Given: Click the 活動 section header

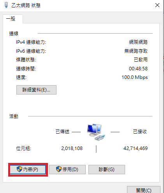Looking at the screenshot, I should coord(14,116).
